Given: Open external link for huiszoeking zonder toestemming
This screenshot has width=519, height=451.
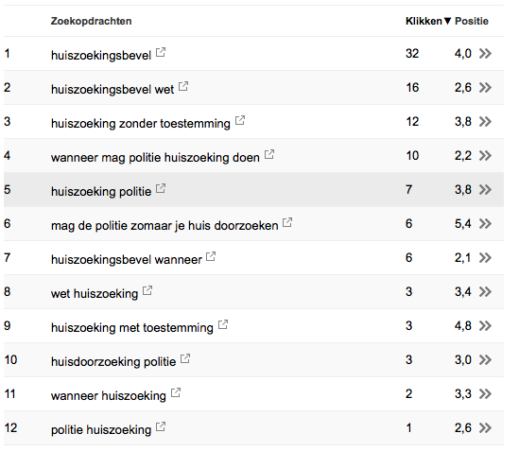Looking at the screenshot, I should (240, 120).
